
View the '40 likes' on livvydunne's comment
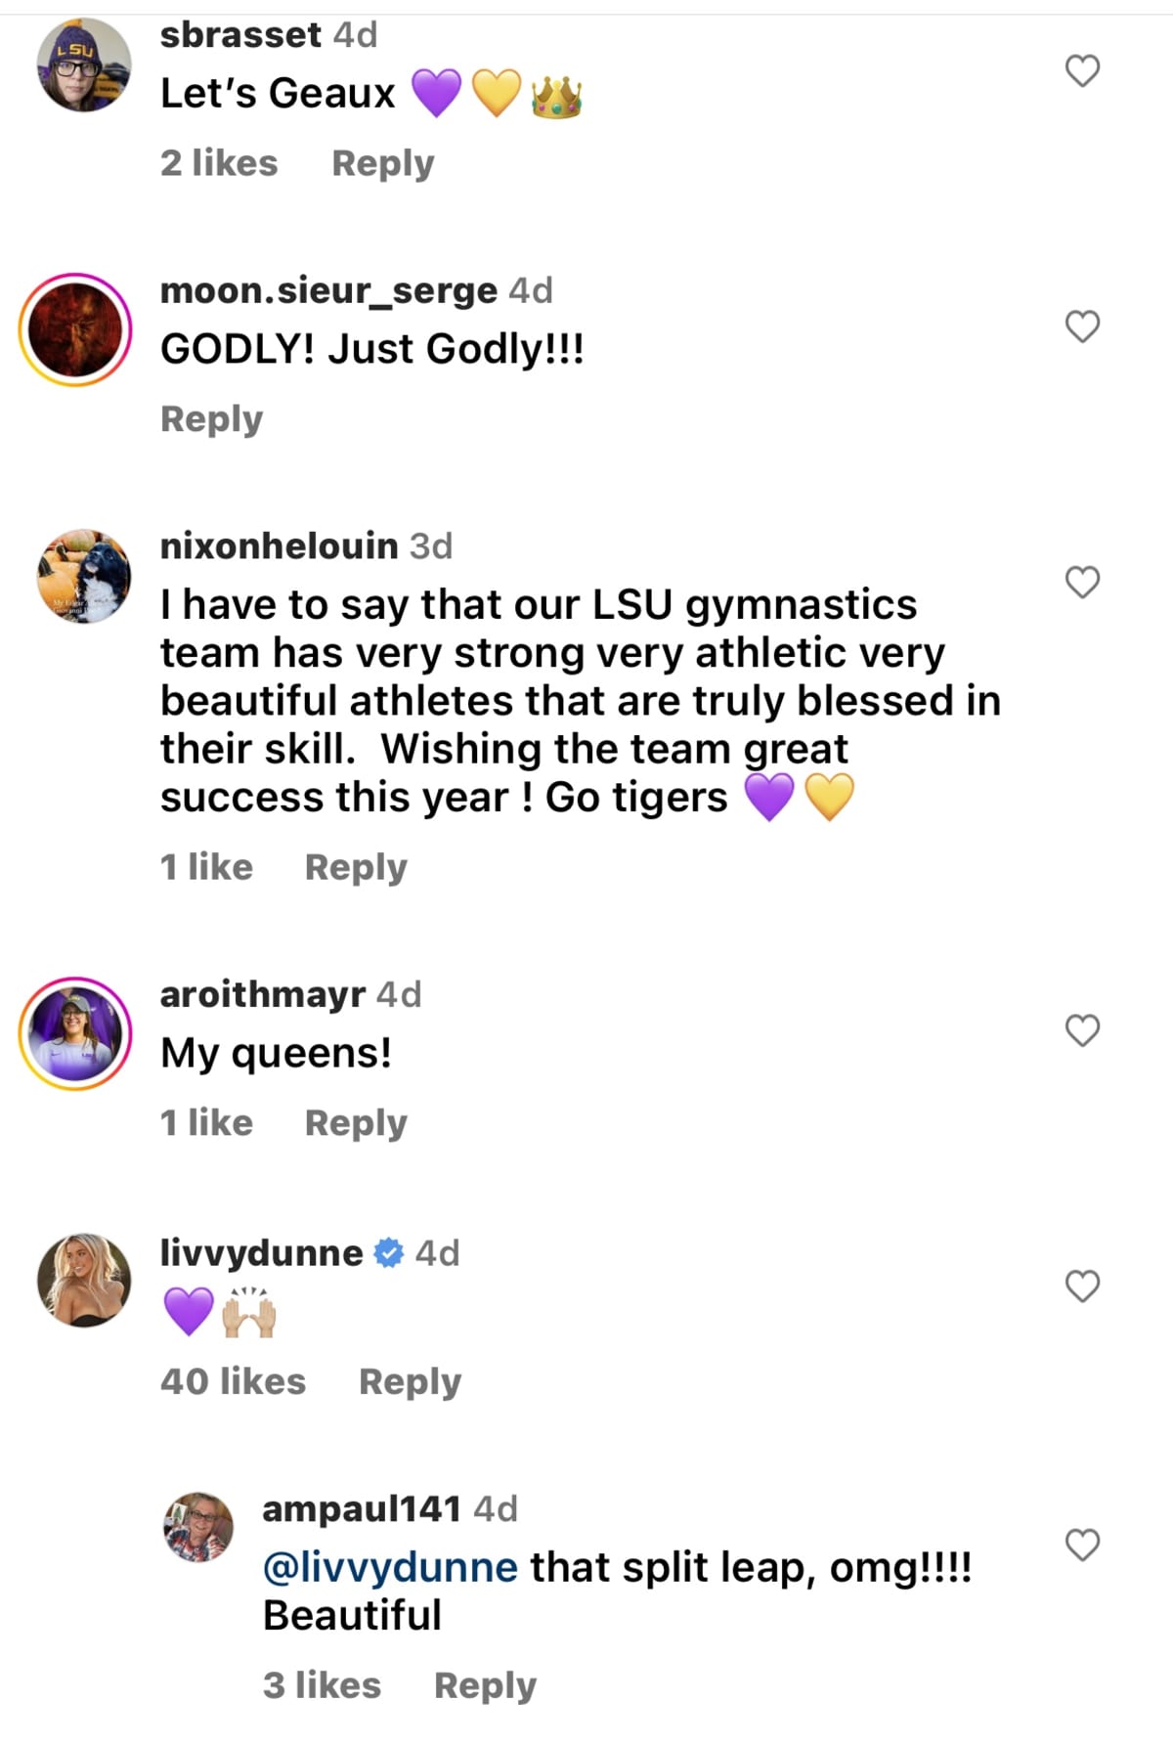(x=233, y=1381)
